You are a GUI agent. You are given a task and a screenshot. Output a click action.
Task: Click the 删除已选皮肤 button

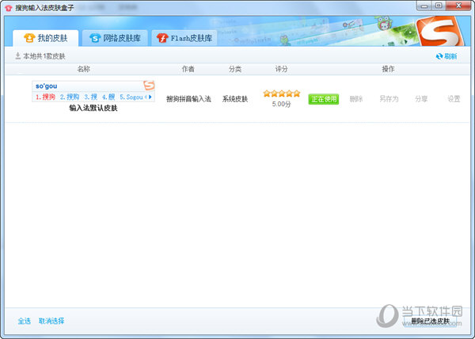coord(430,321)
